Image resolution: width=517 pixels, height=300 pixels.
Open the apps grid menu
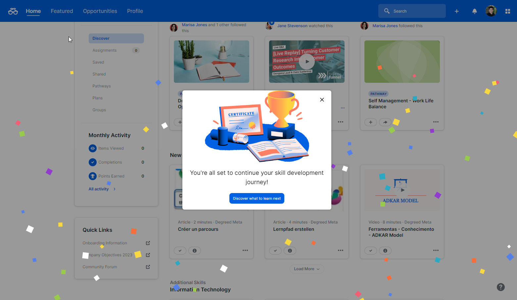(x=507, y=11)
